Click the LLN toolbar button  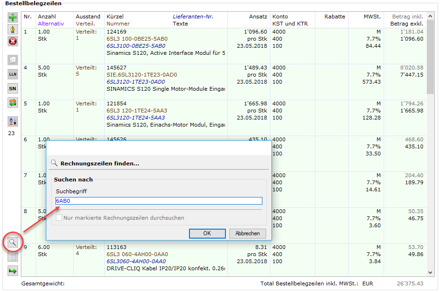[13, 74]
